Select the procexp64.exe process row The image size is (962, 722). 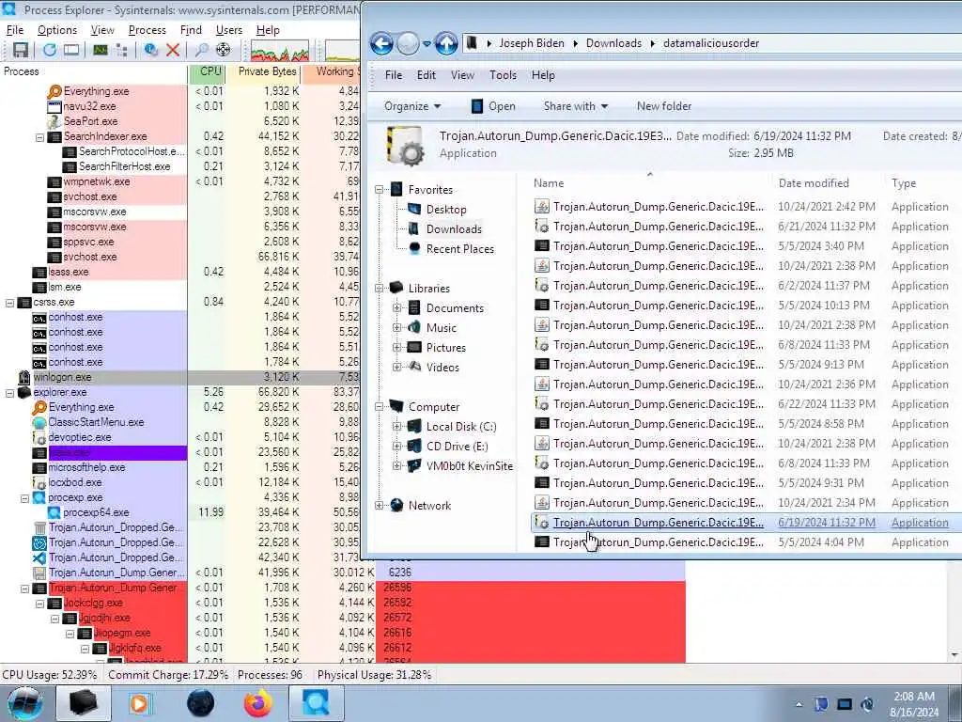179,512
